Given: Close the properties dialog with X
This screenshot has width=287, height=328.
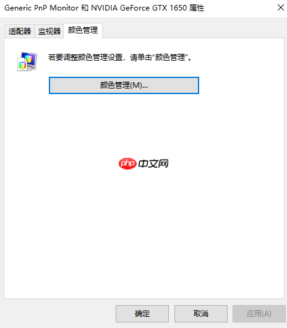Looking at the screenshot, I should pyautogui.click(x=281, y=8).
